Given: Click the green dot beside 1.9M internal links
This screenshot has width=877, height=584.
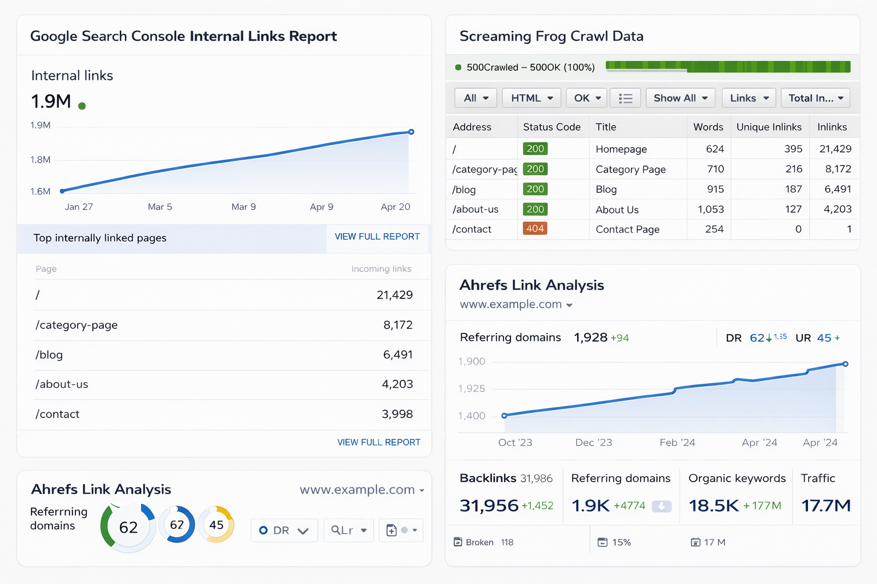Looking at the screenshot, I should (81, 104).
